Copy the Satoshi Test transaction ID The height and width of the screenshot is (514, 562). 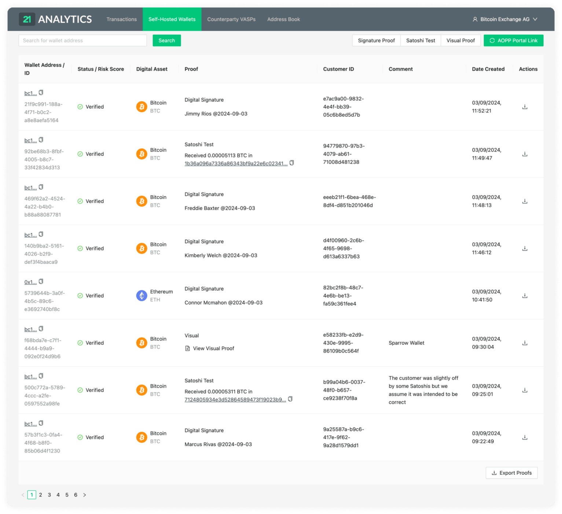click(292, 163)
